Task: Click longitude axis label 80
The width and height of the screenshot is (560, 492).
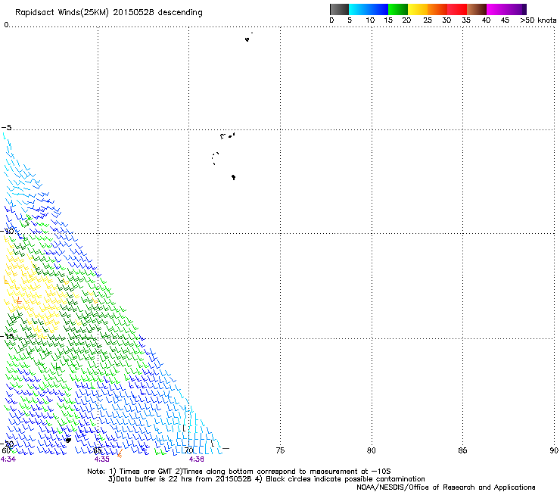Action: (x=372, y=450)
